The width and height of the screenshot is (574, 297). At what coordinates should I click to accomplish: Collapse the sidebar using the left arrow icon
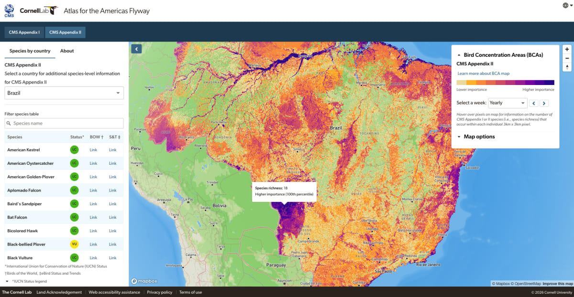point(136,49)
